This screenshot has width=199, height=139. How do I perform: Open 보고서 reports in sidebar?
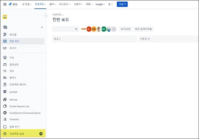click(13, 48)
